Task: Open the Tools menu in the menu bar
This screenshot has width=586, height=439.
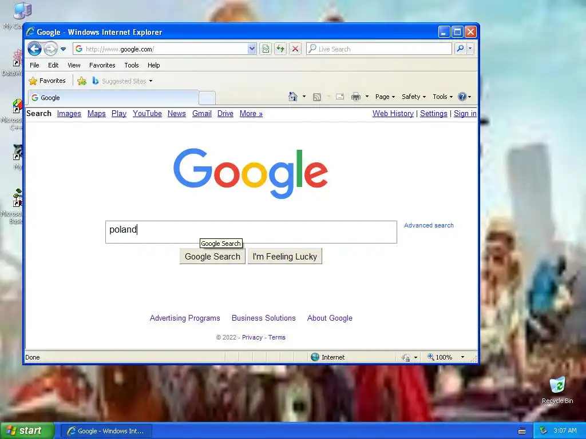Action: (x=132, y=65)
